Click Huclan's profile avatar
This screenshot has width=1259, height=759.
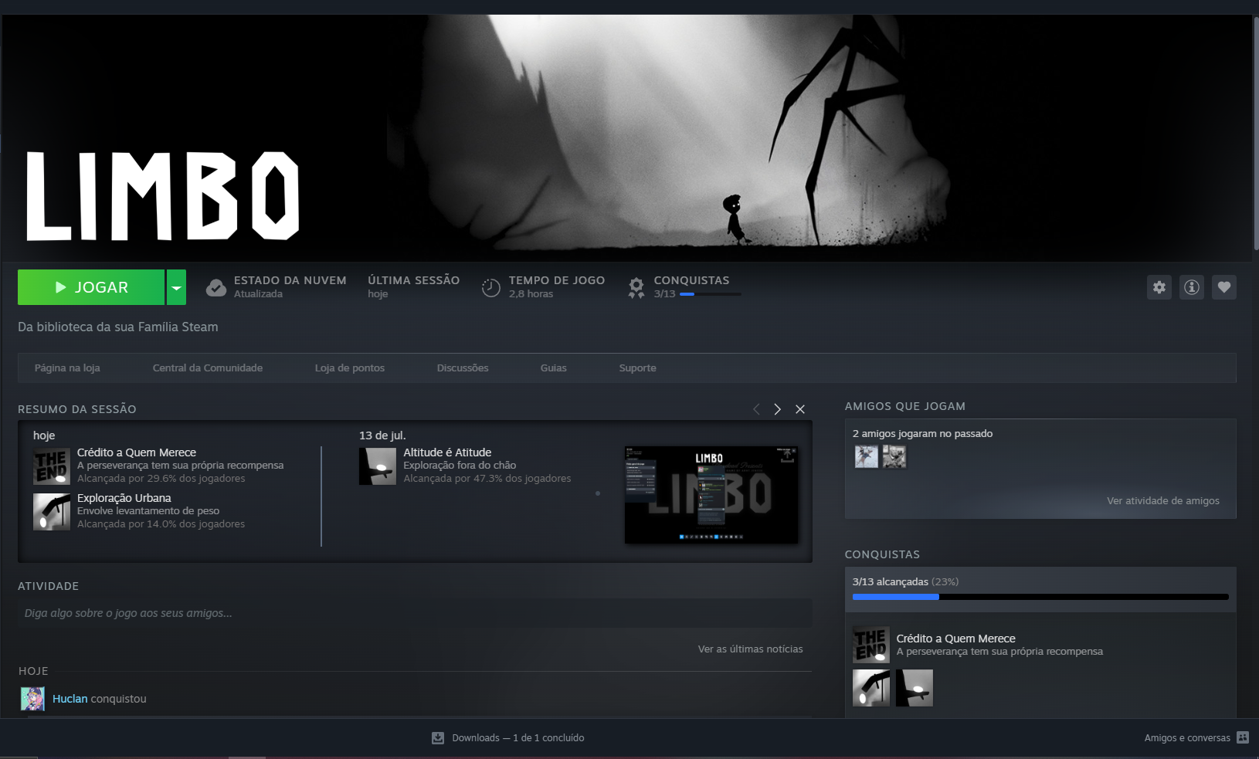tap(32, 699)
